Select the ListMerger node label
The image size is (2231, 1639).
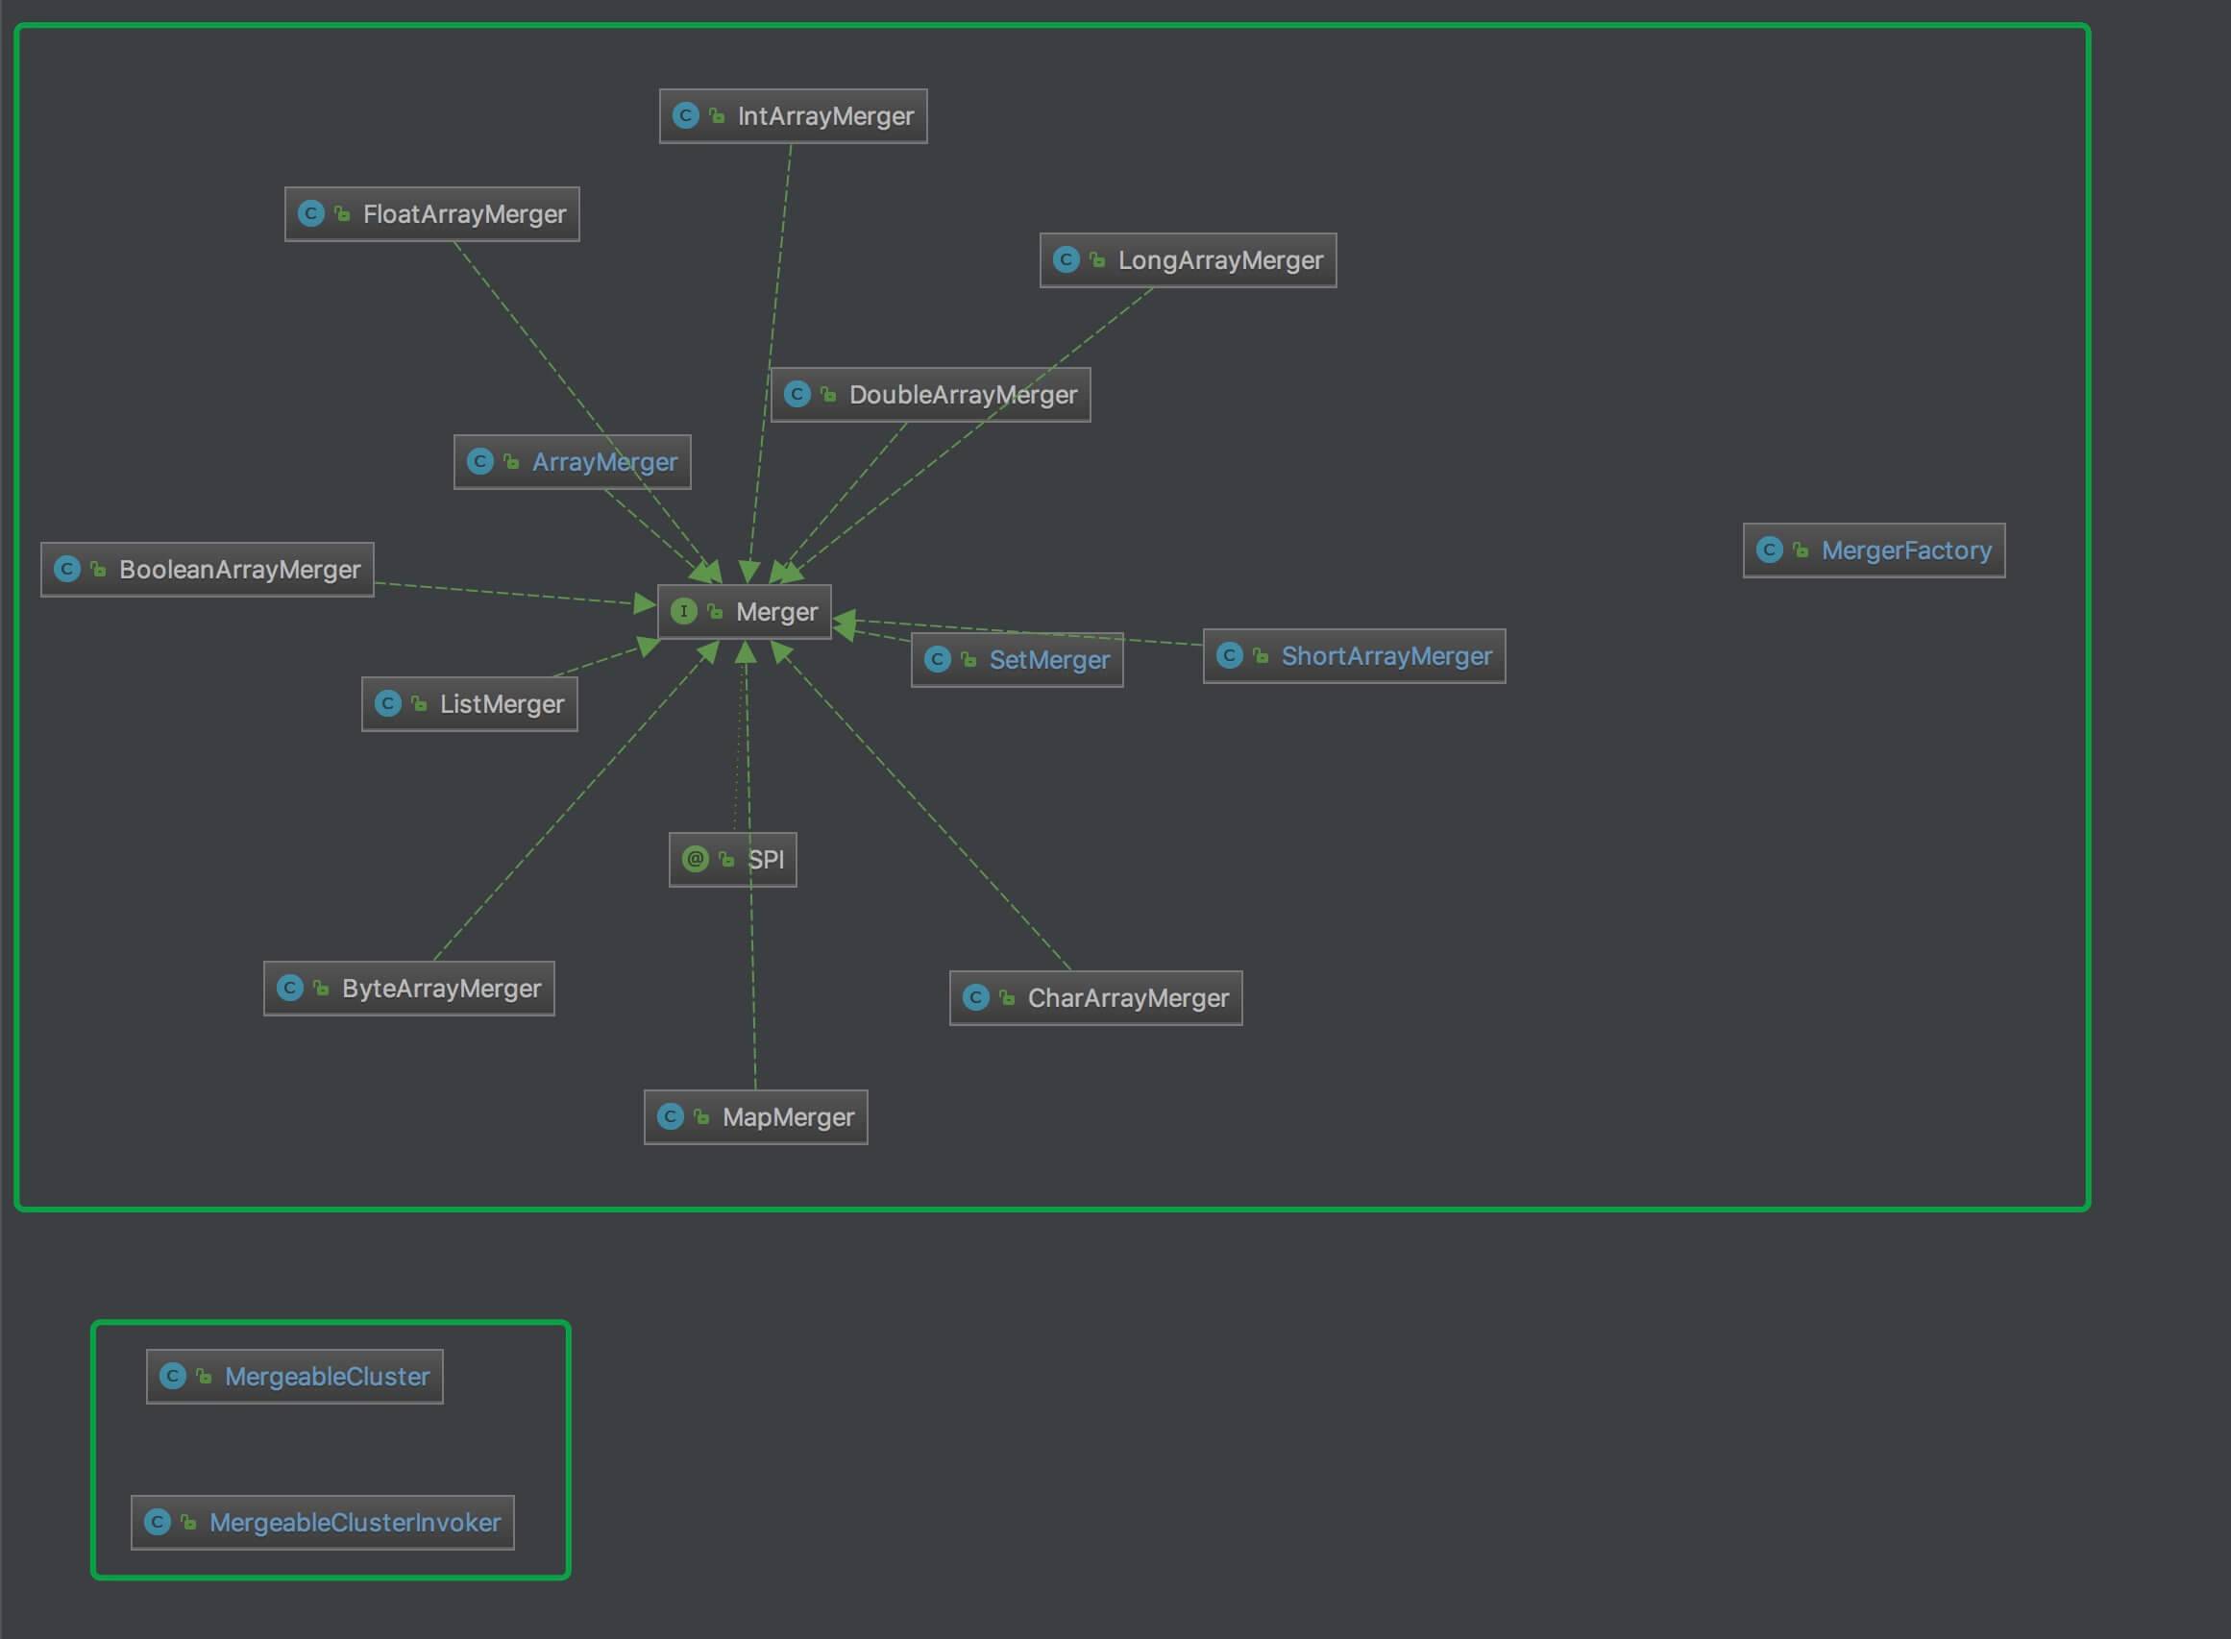[x=502, y=704]
